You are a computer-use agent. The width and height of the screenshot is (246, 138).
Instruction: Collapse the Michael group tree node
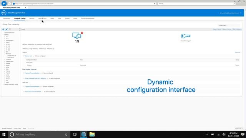point(5,54)
